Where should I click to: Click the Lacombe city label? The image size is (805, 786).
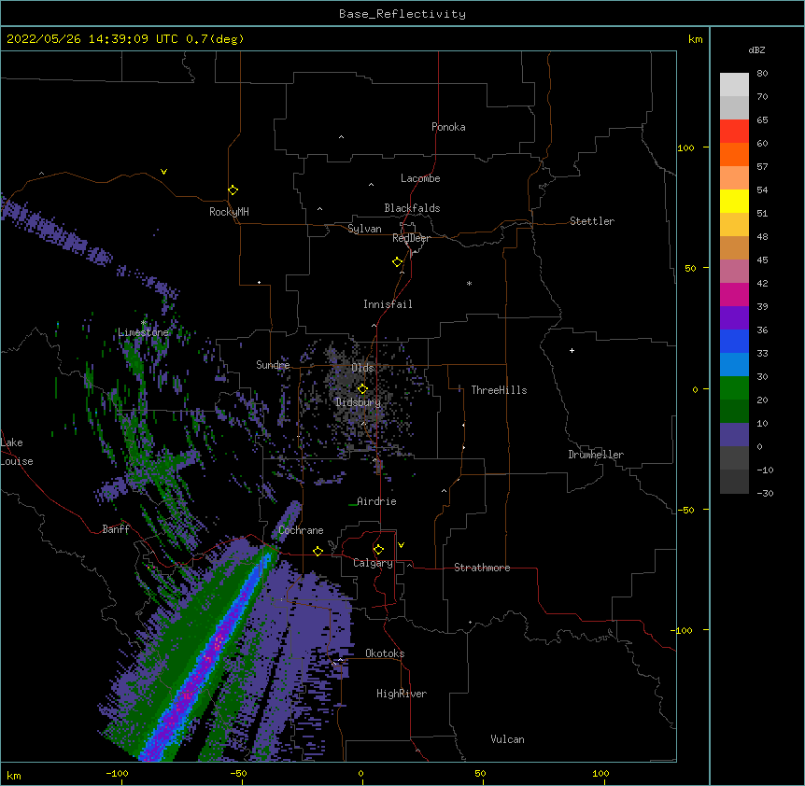tap(420, 178)
